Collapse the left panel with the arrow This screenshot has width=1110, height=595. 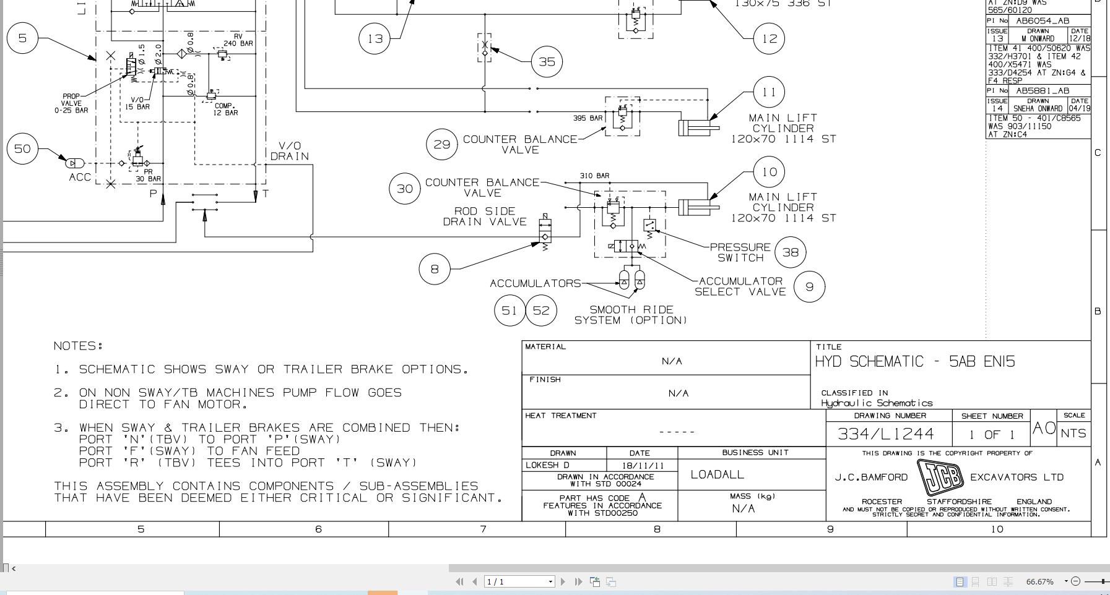point(14,568)
